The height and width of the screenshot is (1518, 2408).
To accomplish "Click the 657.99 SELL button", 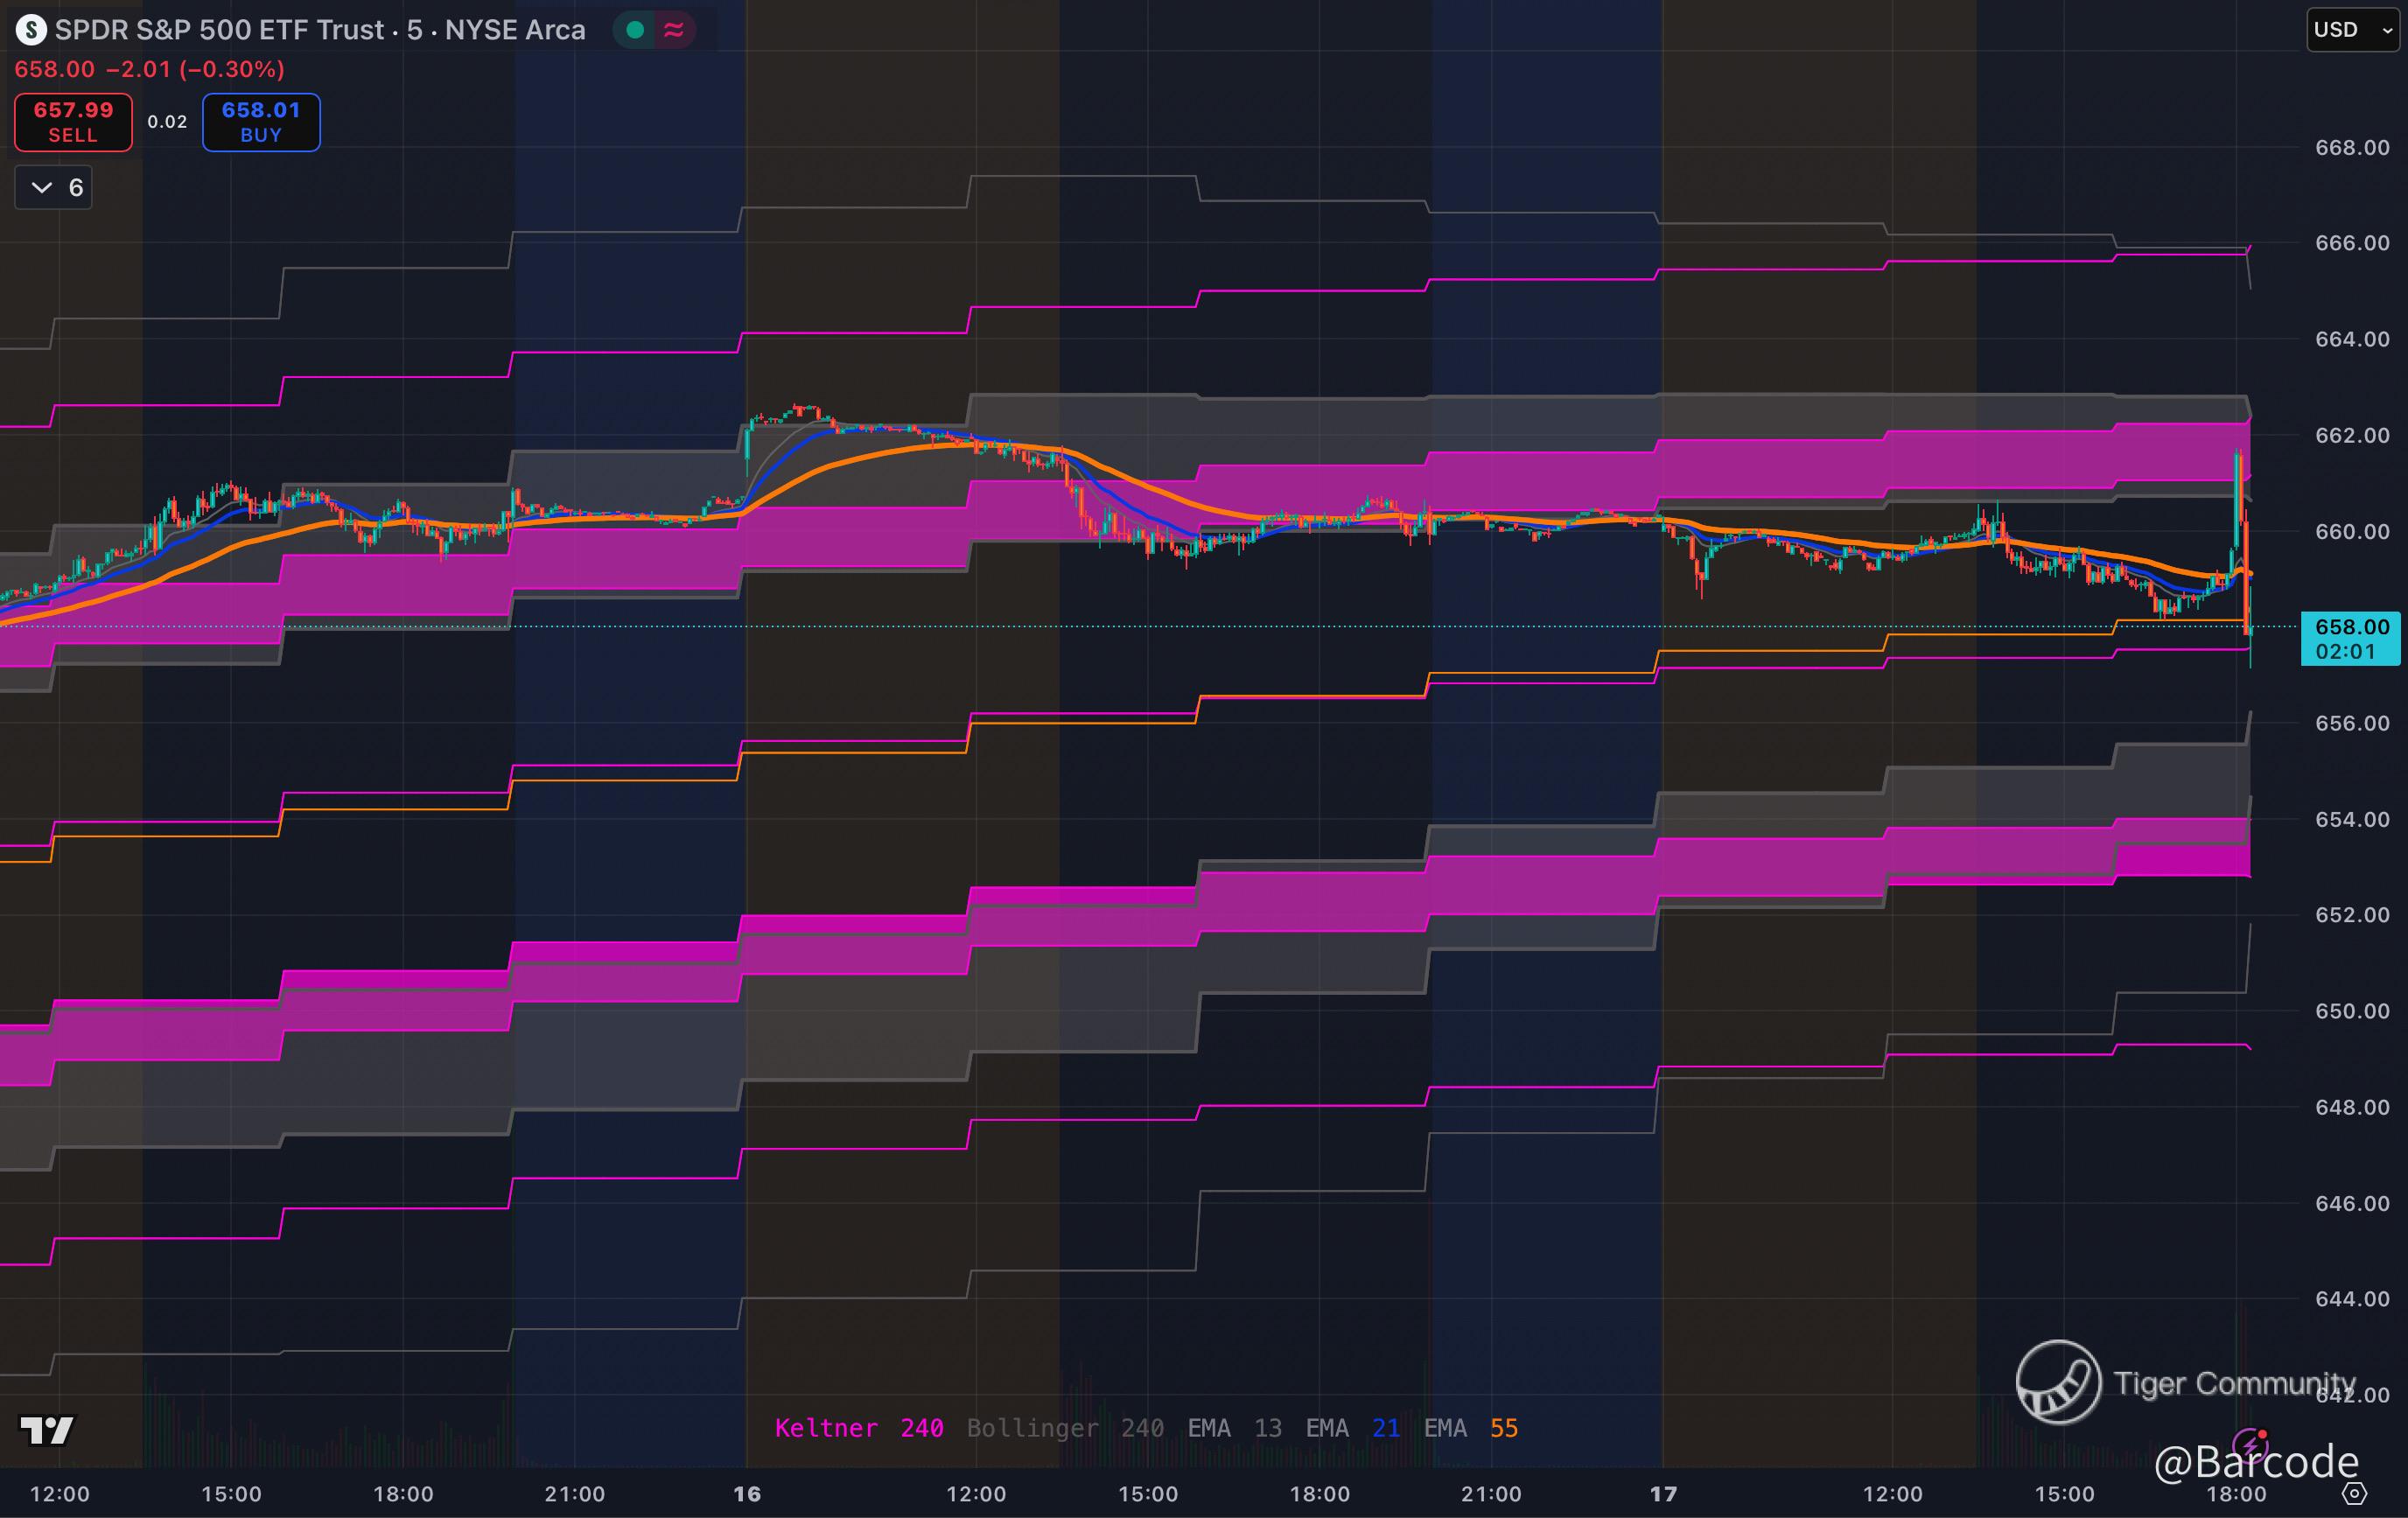I will pos(73,122).
